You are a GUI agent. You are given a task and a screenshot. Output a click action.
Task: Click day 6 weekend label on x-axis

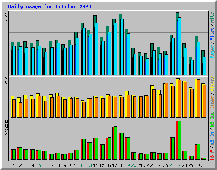[x=46, y=165]
